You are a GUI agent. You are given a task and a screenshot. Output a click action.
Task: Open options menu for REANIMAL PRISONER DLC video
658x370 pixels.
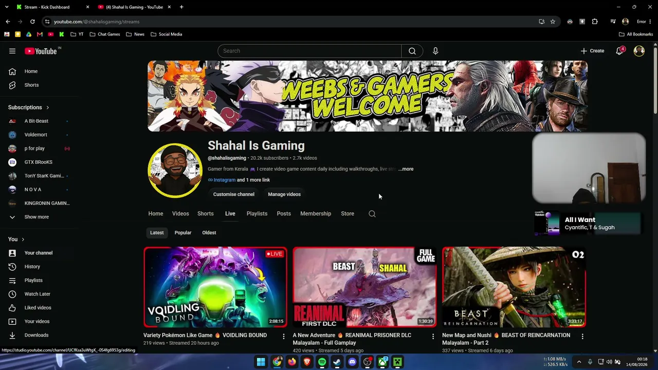433,336
